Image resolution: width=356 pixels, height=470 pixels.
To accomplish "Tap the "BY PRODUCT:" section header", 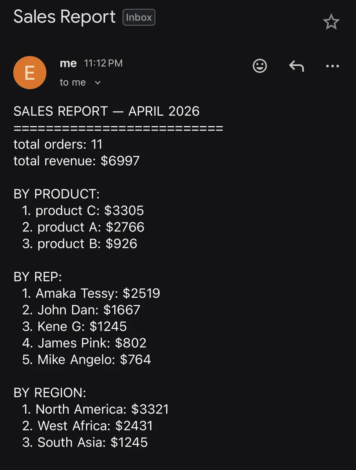I will point(57,194).
